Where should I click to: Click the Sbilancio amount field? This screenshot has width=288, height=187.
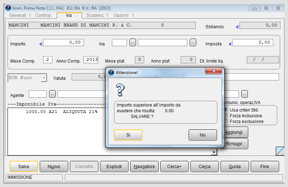[x=260, y=25]
